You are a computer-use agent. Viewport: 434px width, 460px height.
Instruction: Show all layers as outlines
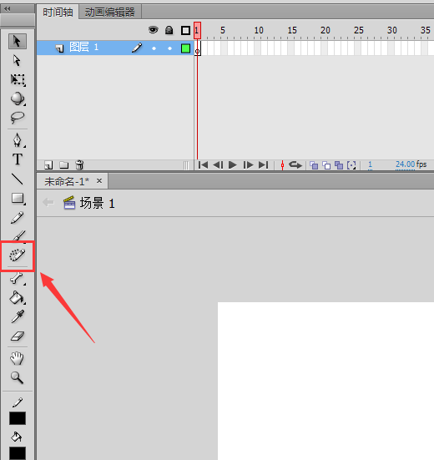[185, 30]
